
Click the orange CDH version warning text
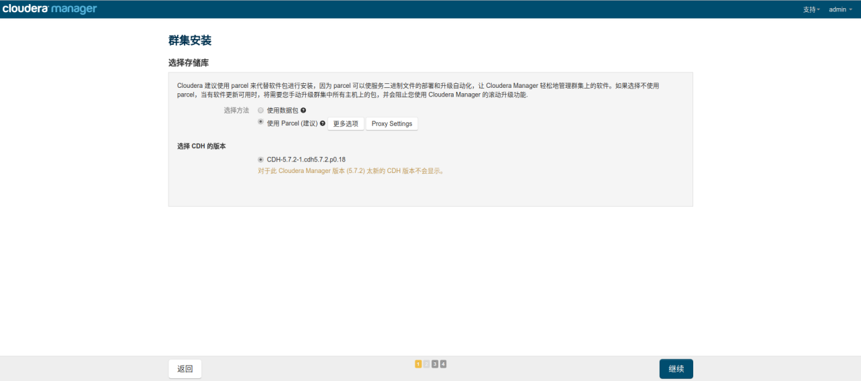[x=351, y=171]
